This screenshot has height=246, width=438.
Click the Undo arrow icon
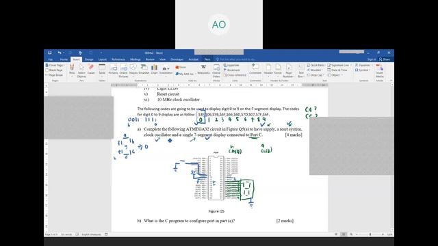click(60, 53)
